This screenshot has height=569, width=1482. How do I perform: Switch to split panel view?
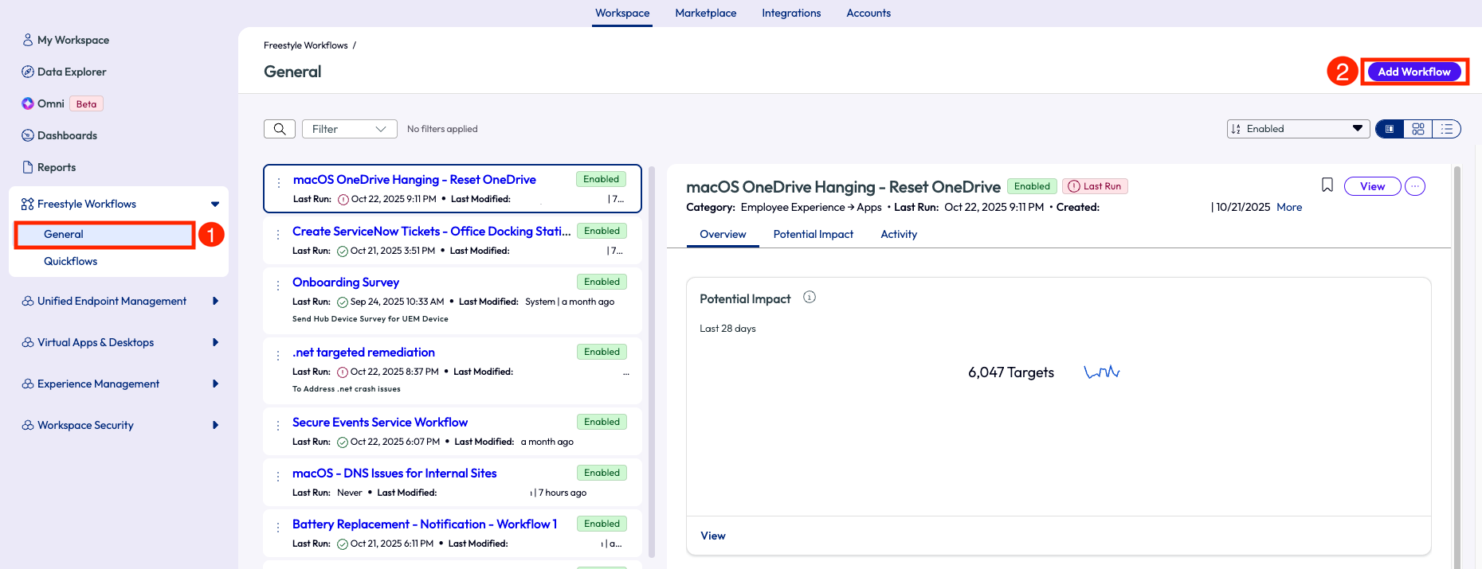[1390, 129]
